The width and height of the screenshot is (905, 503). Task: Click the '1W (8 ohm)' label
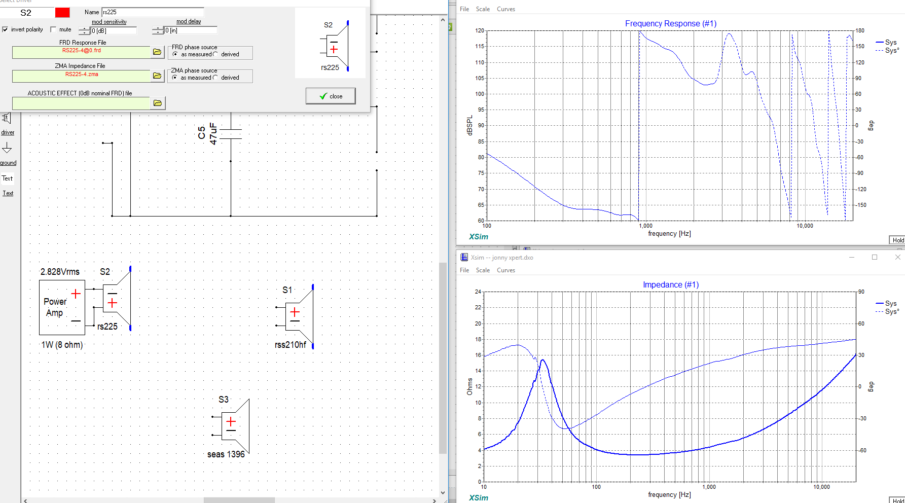(x=62, y=345)
